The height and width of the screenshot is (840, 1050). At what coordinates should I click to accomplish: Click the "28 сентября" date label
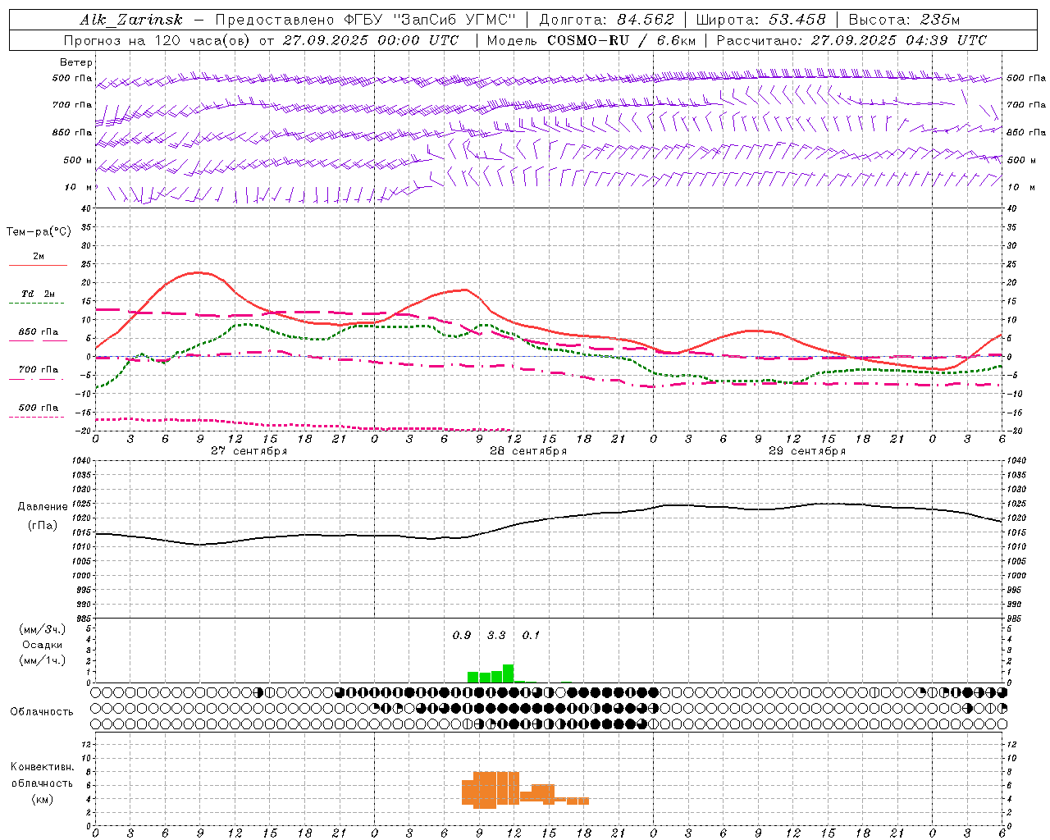(x=527, y=450)
